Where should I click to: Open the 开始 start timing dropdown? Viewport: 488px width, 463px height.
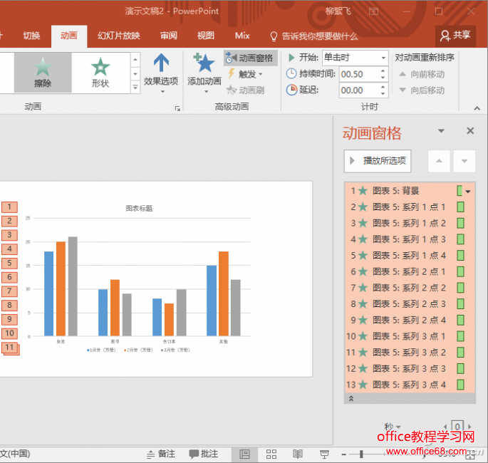pyautogui.click(x=383, y=58)
